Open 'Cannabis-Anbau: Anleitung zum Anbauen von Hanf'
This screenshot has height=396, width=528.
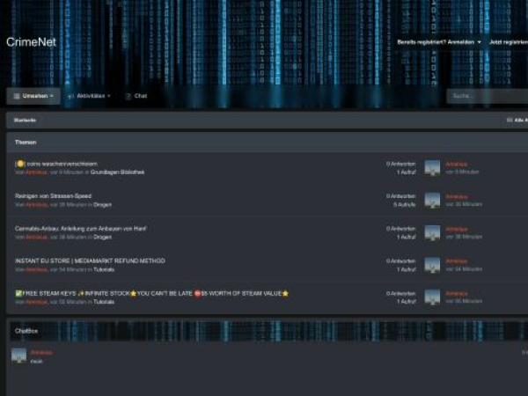coord(80,229)
